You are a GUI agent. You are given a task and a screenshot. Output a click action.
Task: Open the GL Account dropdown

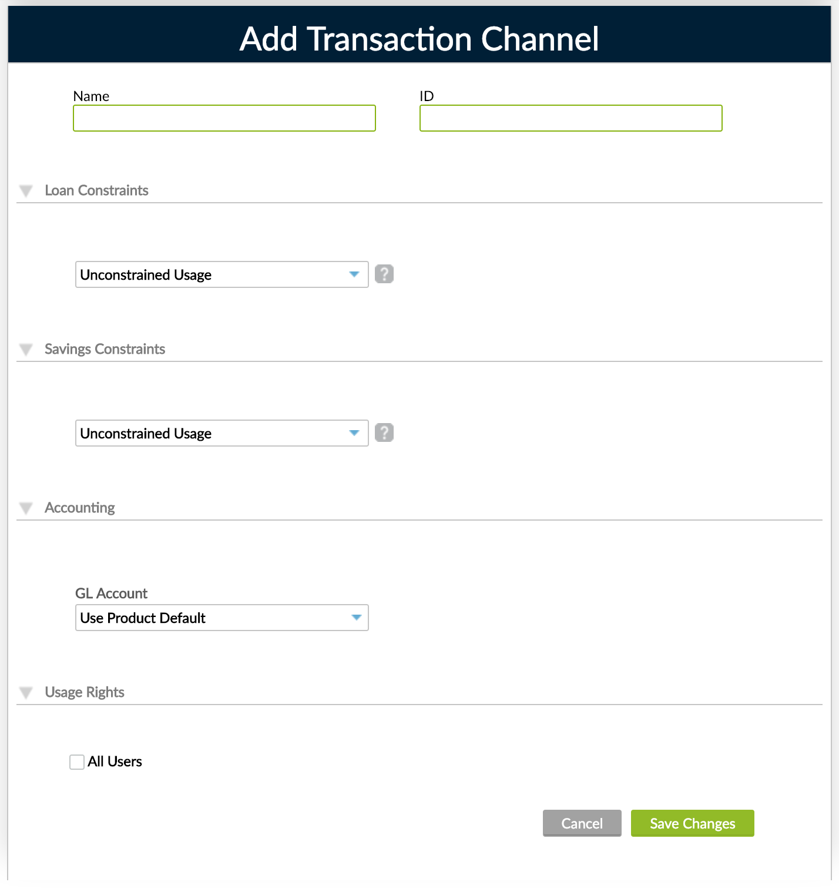coord(222,618)
